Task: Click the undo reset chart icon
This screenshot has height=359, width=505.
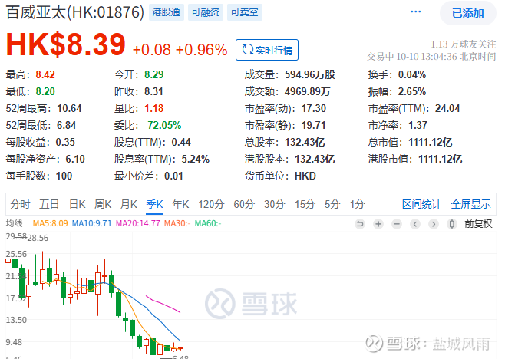Action: pyautogui.click(x=360, y=224)
